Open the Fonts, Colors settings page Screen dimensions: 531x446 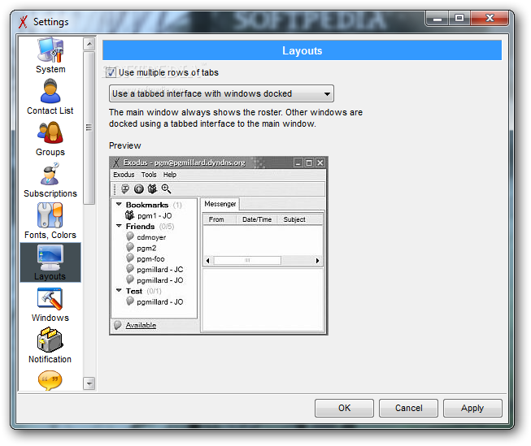(50, 221)
